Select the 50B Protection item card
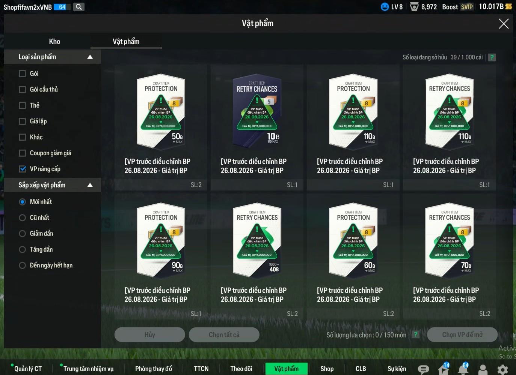516x375 pixels. (x=161, y=127)
